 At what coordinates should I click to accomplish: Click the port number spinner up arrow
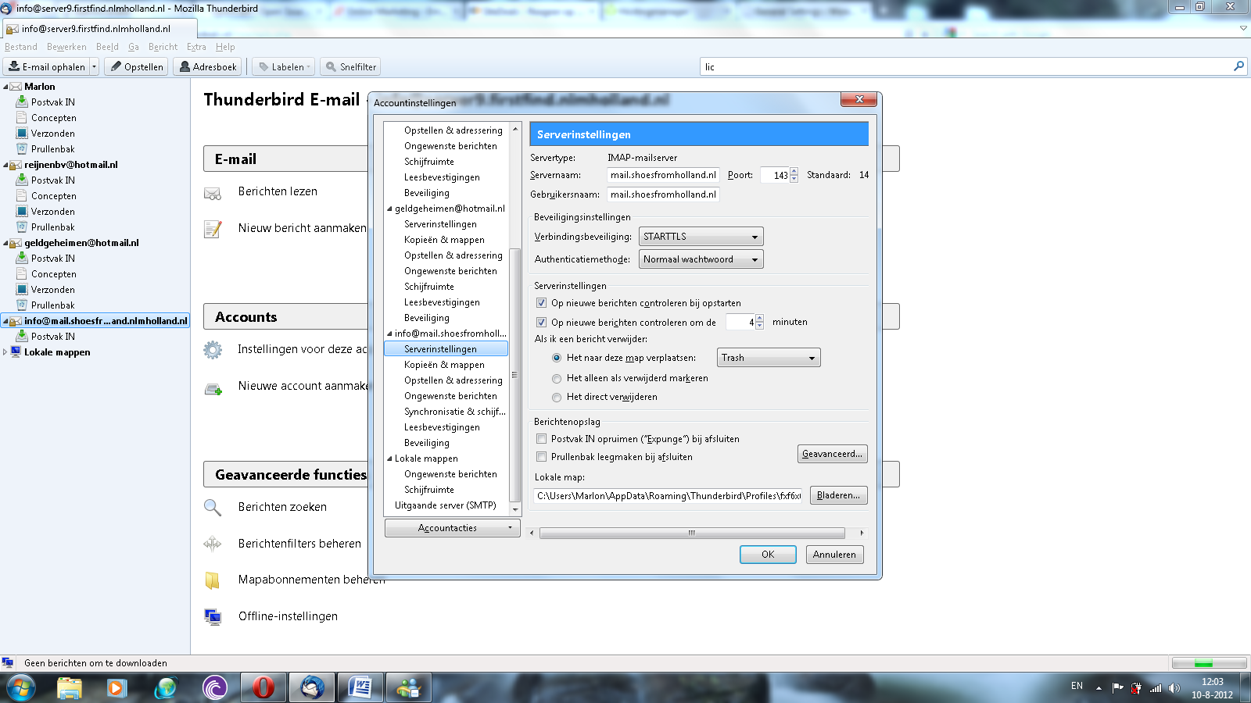point(794,171)
